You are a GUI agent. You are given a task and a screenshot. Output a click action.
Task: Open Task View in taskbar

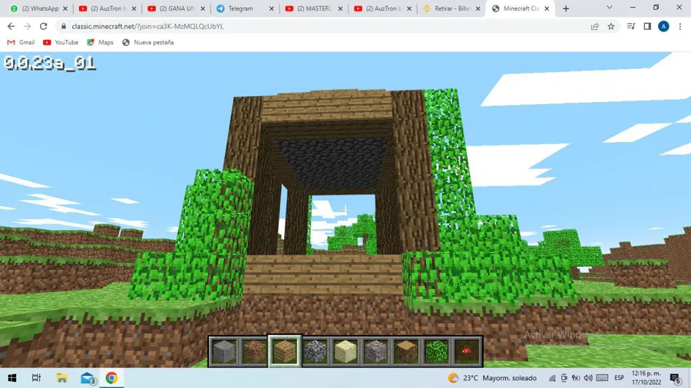point(36,378)
